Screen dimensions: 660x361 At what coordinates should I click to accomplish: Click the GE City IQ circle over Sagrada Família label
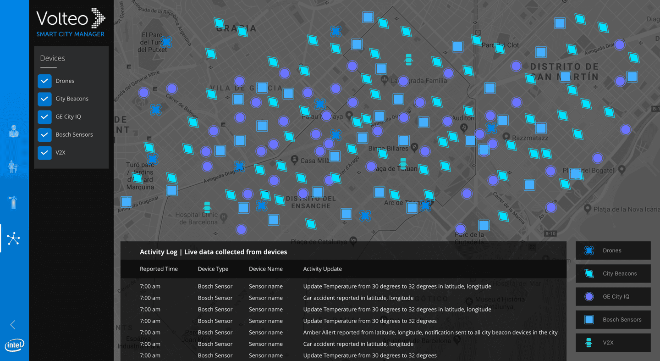pos(403,82)
